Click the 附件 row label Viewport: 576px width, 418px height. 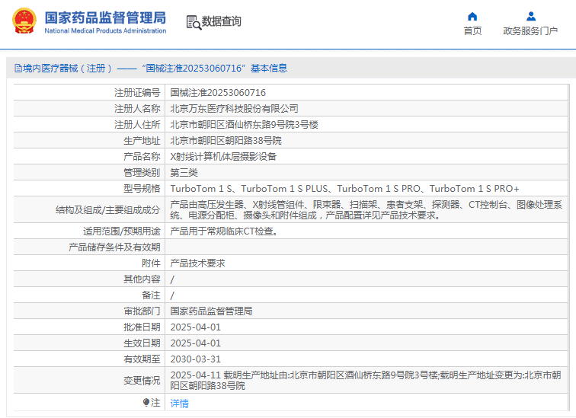(151, 263)
